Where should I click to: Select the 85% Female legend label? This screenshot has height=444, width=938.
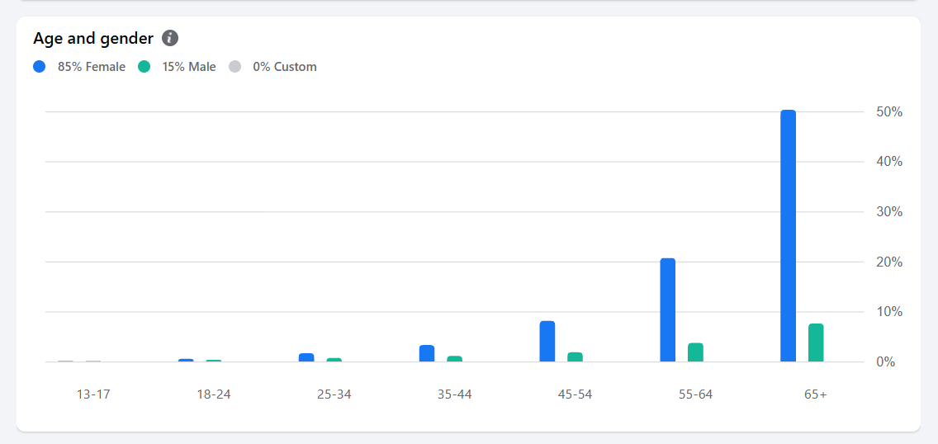92,67
